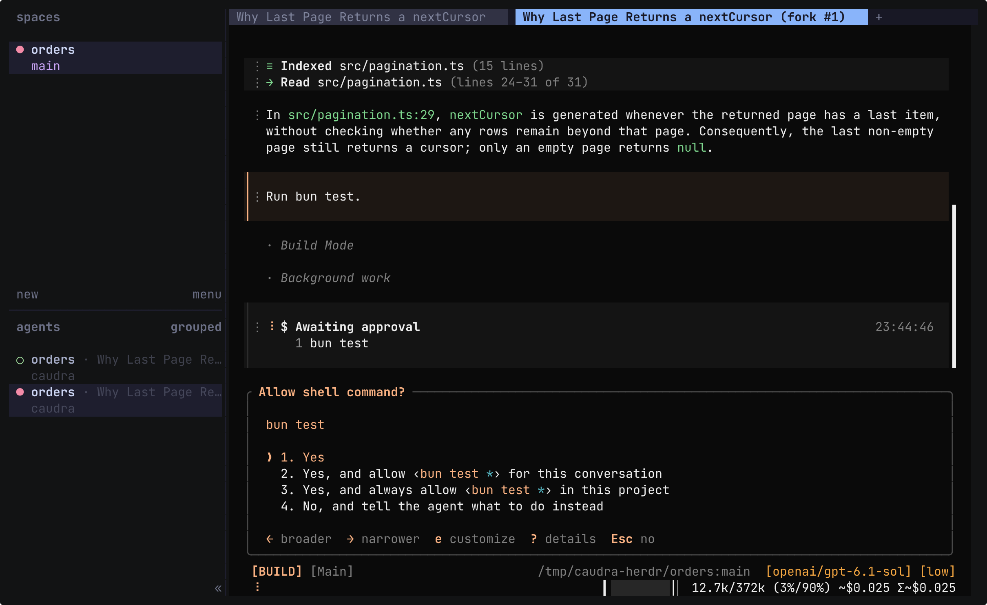Change the [low] reasoning level
987x605 pixels.
(938, 572)
